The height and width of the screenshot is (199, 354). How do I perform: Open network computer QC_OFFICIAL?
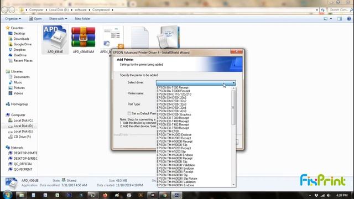coord(23,164)
